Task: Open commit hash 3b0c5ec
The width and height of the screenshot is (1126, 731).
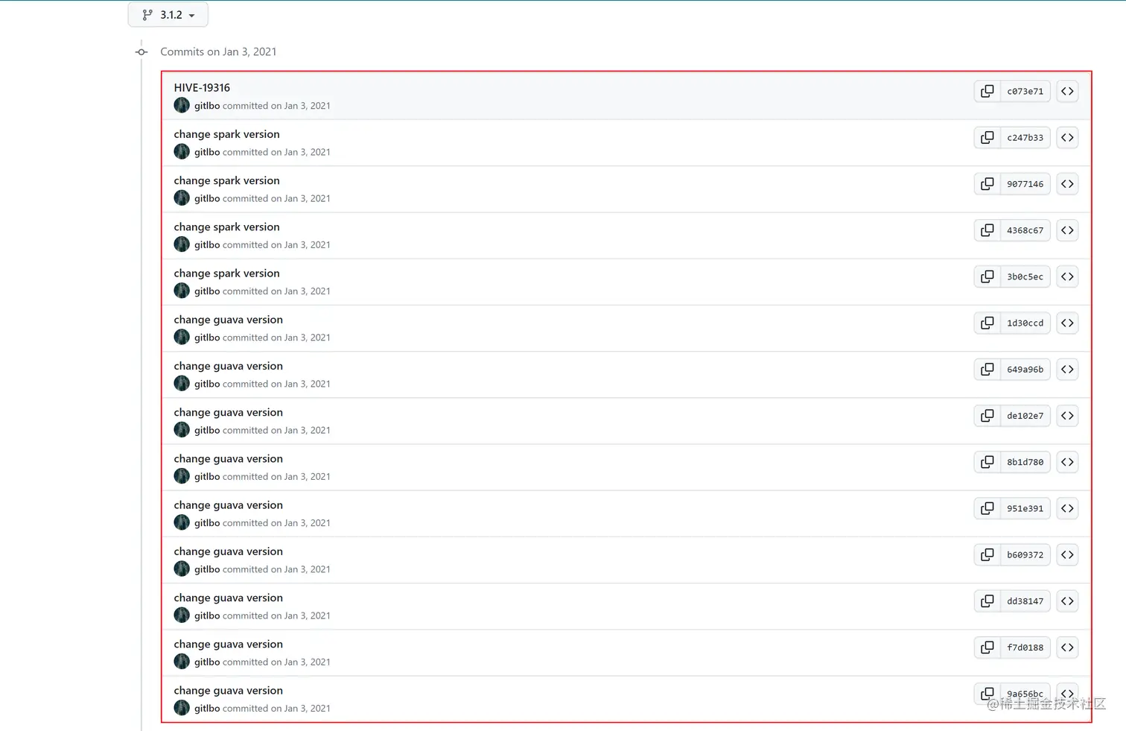Action: [x=1025, y=276]
